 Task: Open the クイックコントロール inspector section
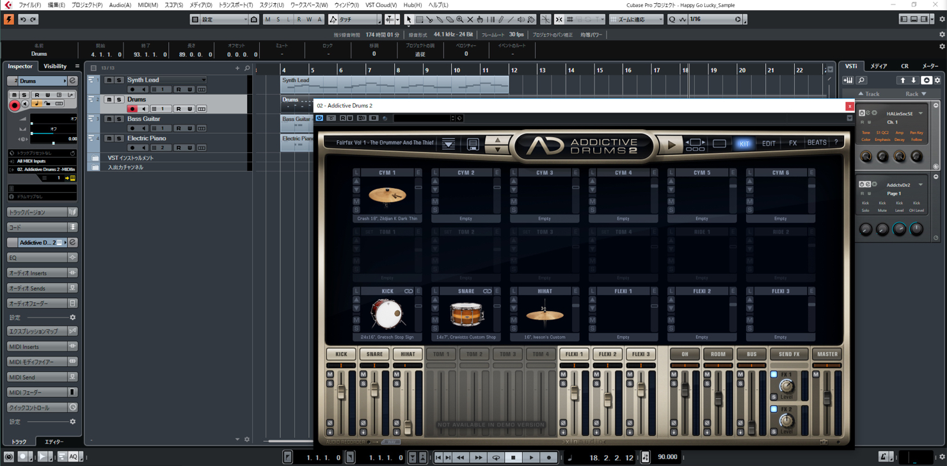tap(42, 408)
